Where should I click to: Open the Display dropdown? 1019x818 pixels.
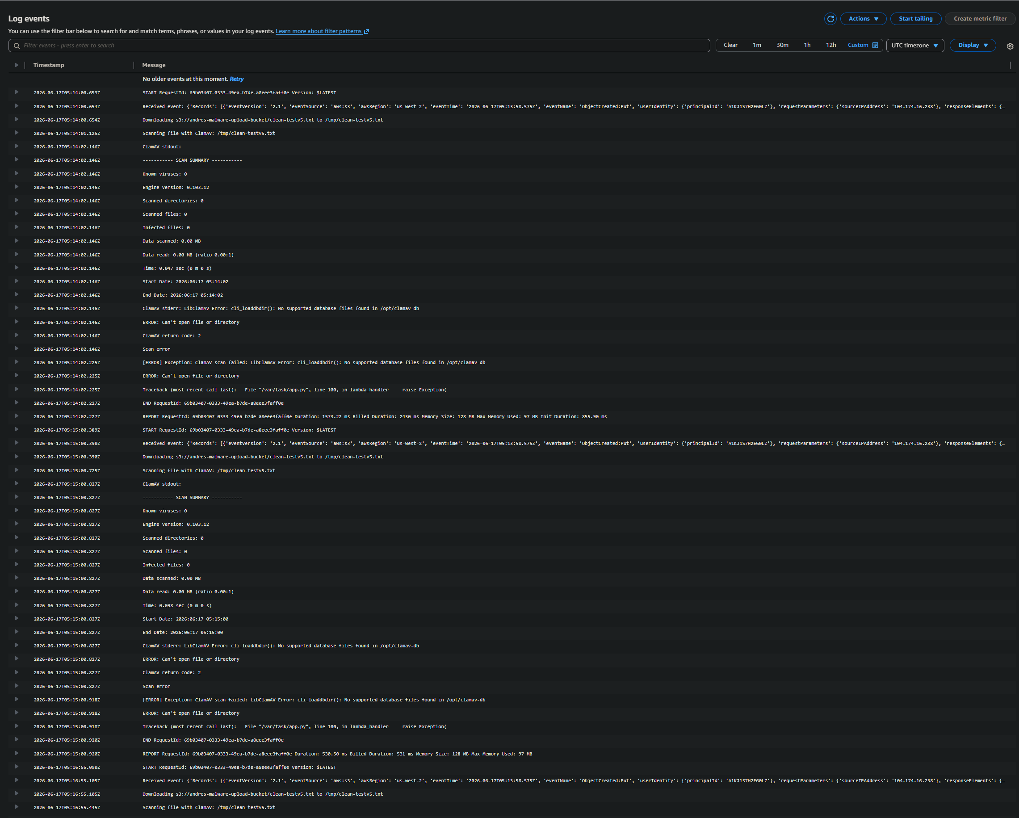click(x=973, y=46)
